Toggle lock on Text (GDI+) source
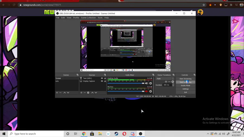The height and width of the screenshot is (137, 244). point(105,78)
